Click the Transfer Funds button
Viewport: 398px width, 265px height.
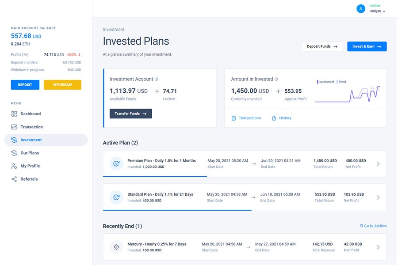click(x=131, y=114)
